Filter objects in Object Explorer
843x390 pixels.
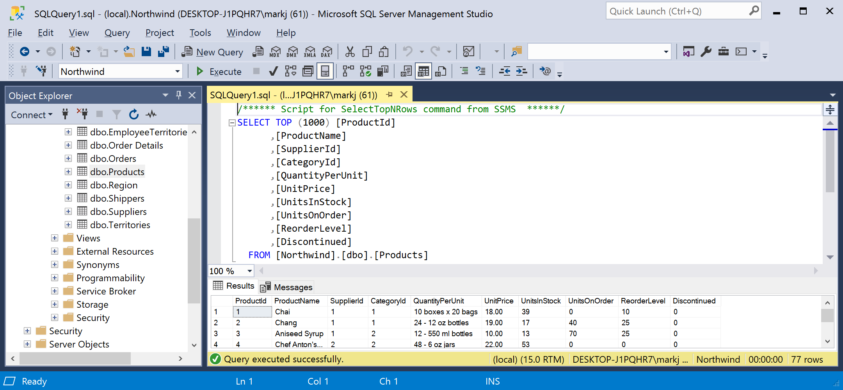click(x=116, y=114)
